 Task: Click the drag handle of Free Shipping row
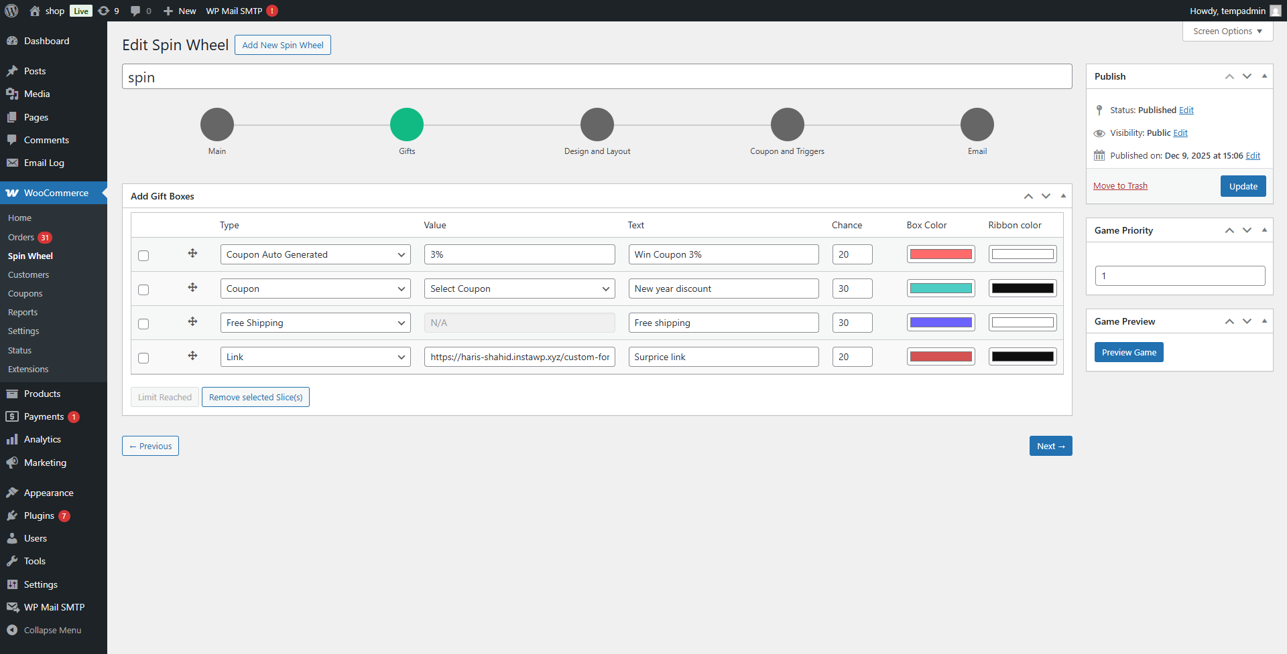[x=192, y=322]
